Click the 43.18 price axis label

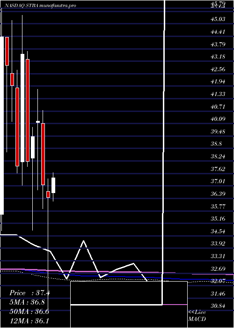(218, 57)
